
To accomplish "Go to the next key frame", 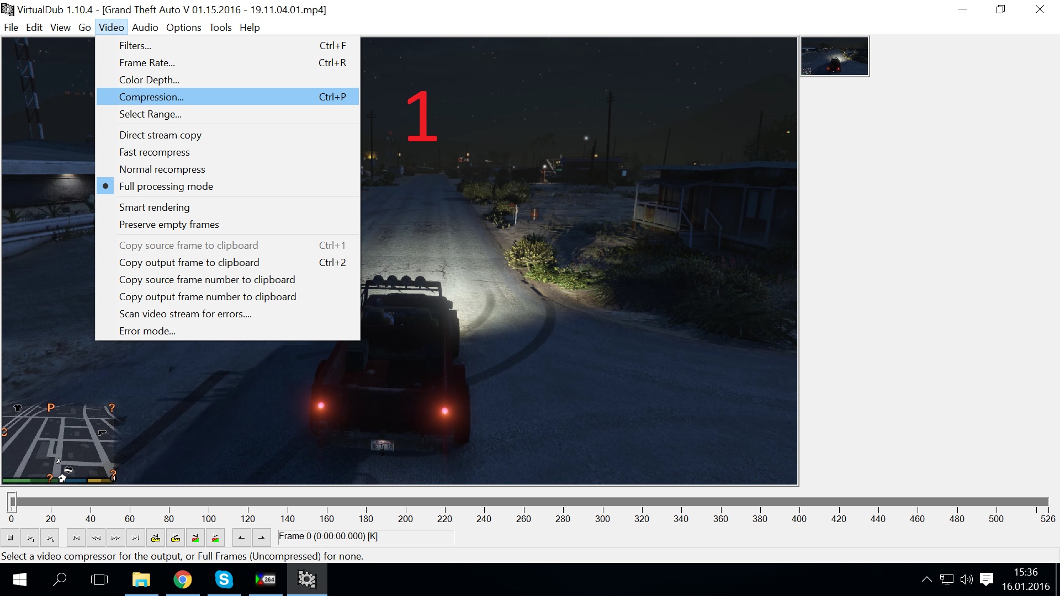I will 176,538.
